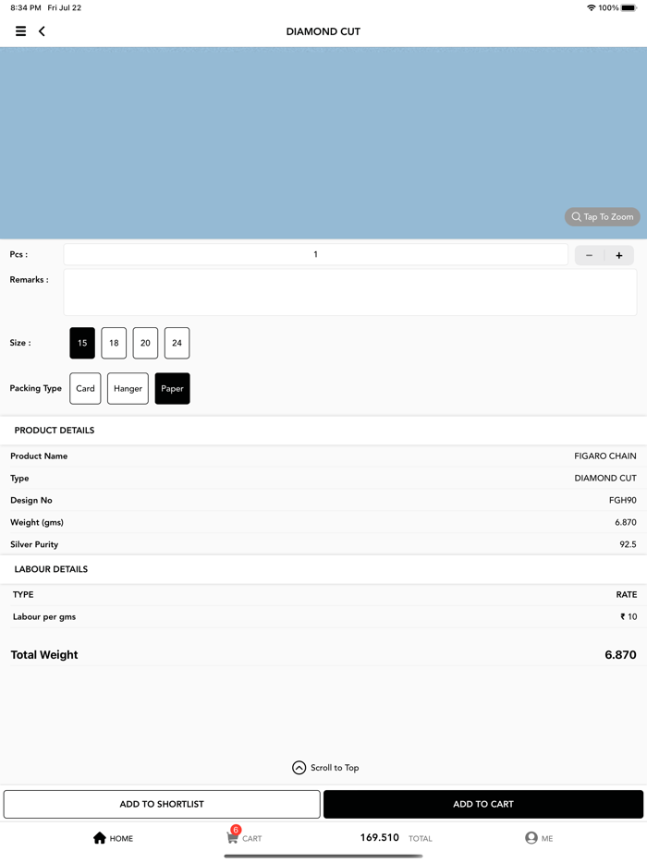Click the battery indicator icon

(629, 7)
